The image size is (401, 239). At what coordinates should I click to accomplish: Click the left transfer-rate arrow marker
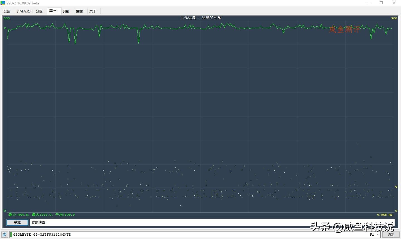point(5,28)
